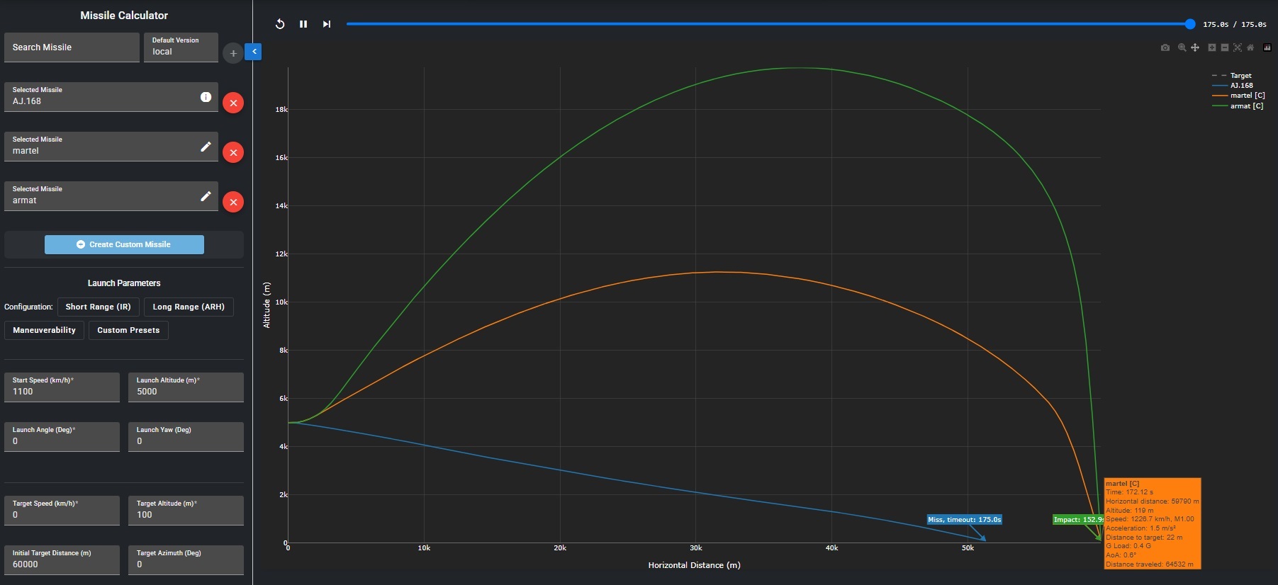Viewport: 1278px width, 585px height.
Task: Click the plot Zoom out button
Action: [x=1225, y=47]
